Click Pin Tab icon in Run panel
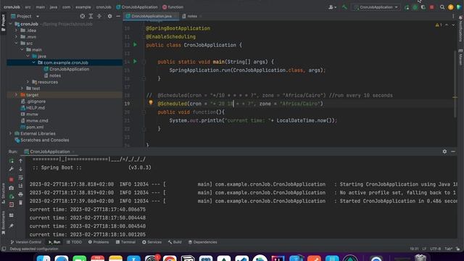The height and width of the screenshot is (261, 464). click(x=12, y=226)
